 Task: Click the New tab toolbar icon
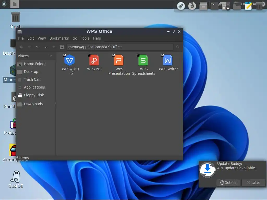pyautogui.click(x=21, y=47)
